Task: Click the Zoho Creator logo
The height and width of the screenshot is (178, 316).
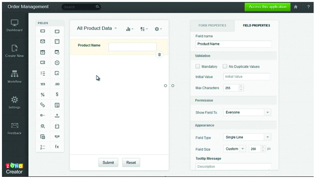Action: pyautogui.click(x=14, y=168)
